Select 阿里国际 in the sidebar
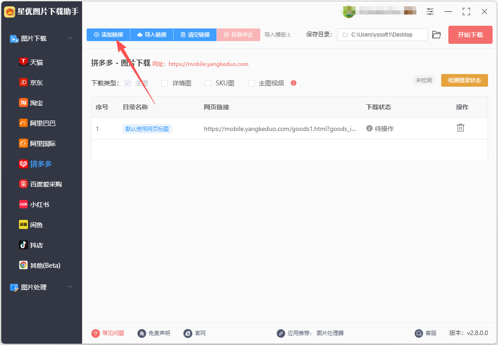Image resolution: width=498 pixels, height=345 pixels. (42, 144)
